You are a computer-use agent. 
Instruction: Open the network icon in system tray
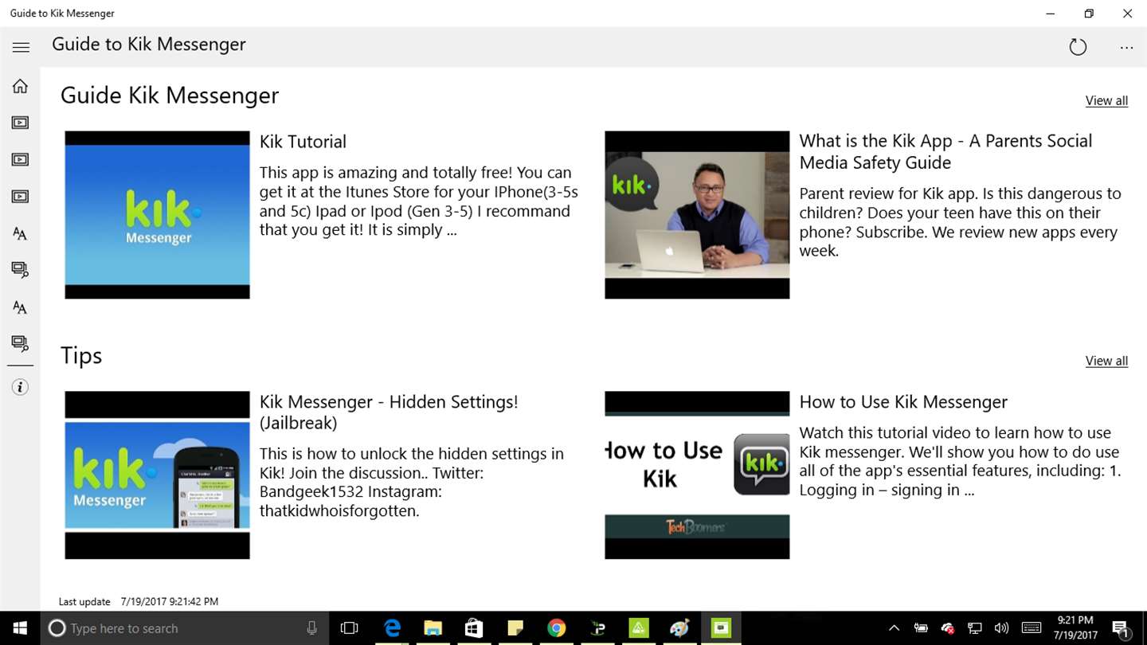975,628
